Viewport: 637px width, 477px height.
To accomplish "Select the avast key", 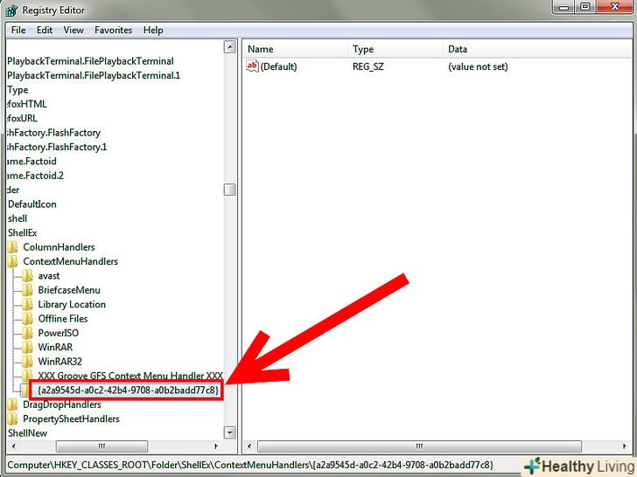I will 49,276.
